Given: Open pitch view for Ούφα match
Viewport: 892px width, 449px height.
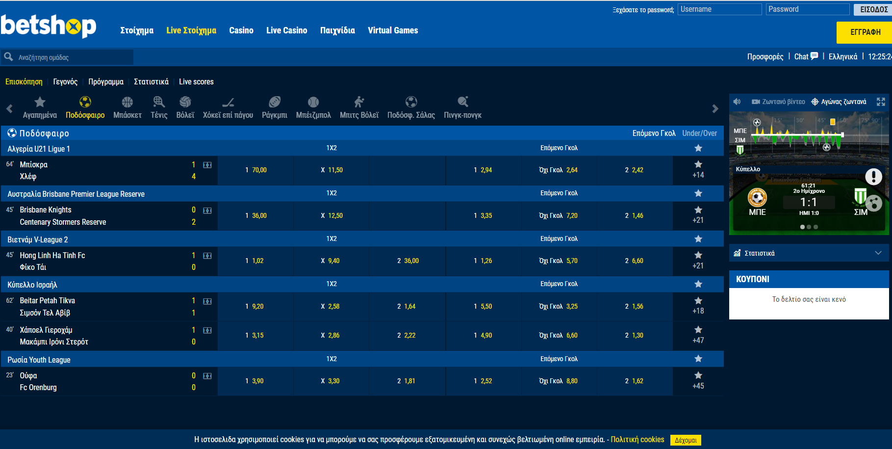Looking at the screenshot, I should click(207, 376).
